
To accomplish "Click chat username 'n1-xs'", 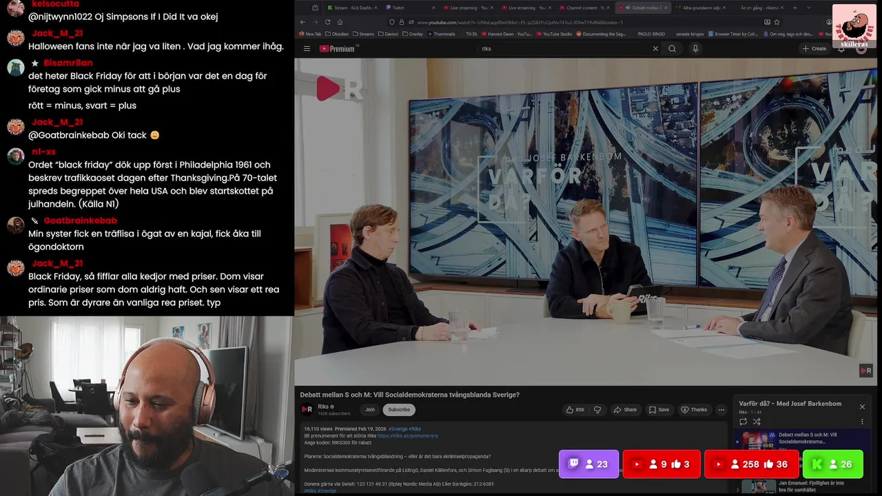I will 43,152.
